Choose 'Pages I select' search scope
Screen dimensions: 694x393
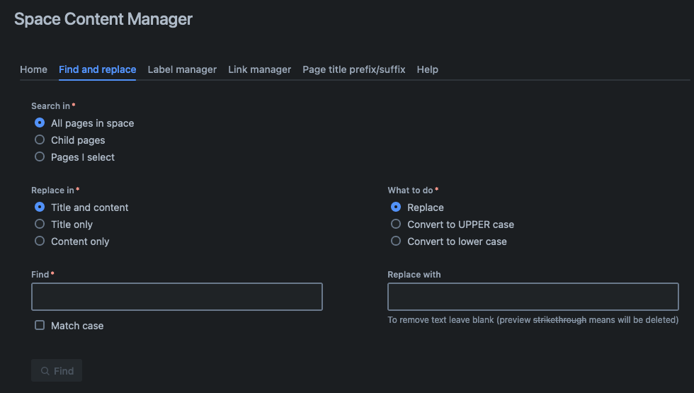tap(40, 157)
